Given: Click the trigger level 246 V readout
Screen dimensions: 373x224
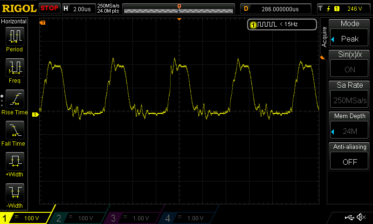Looking at the screenshot, I should tap(354, 9).
